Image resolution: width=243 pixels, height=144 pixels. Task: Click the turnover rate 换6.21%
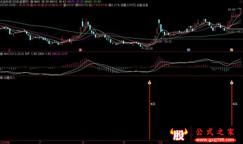pos(114,5)
